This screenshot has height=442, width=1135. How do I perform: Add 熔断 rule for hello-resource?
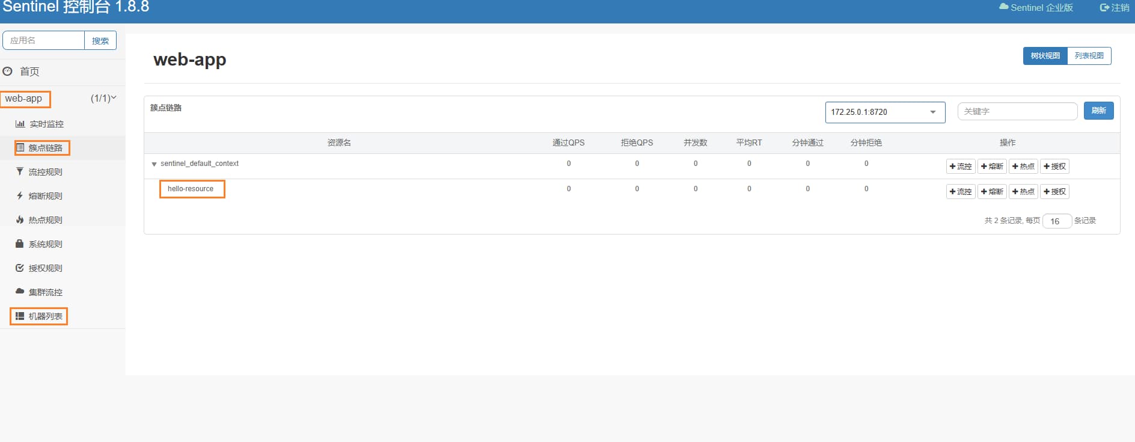point(992,192)
